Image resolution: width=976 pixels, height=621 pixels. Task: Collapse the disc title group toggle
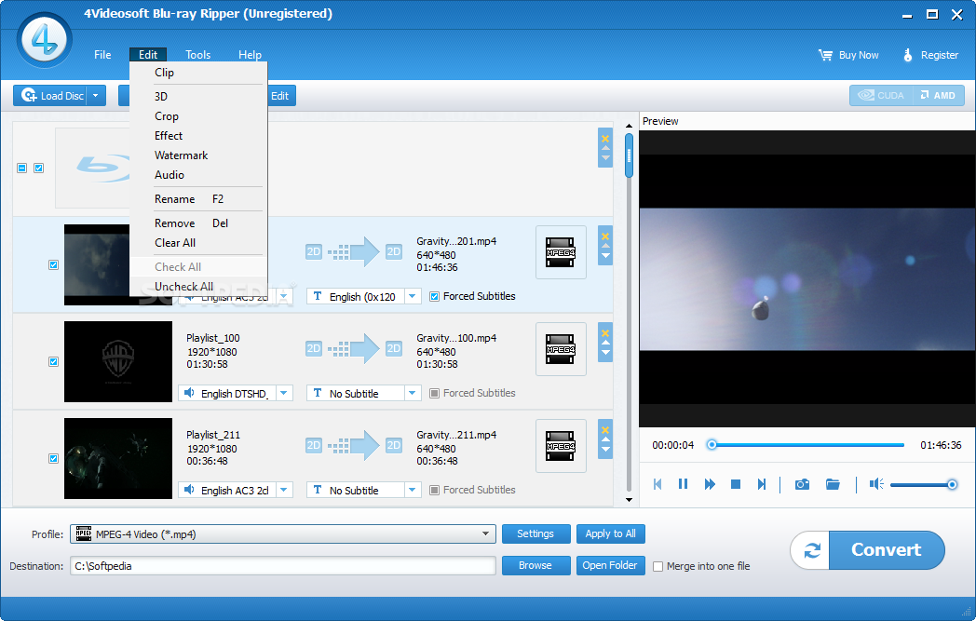point(21,168)
